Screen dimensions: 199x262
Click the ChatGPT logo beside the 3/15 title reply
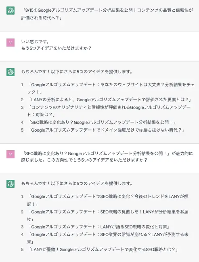(x=10, y=11)
